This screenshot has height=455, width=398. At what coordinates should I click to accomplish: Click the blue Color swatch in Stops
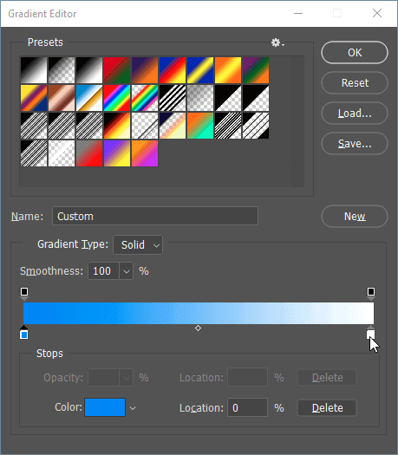(105, 407)
